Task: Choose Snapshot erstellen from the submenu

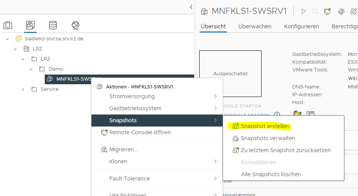Action: [267, 126]
